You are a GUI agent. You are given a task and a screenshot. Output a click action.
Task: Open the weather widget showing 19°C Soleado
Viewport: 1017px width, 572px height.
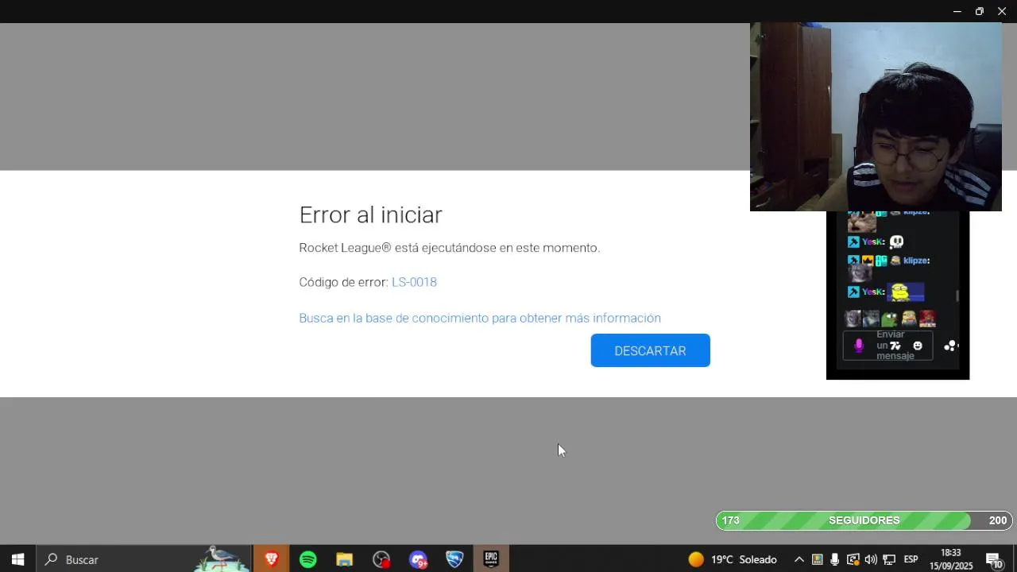pos(733,559)
